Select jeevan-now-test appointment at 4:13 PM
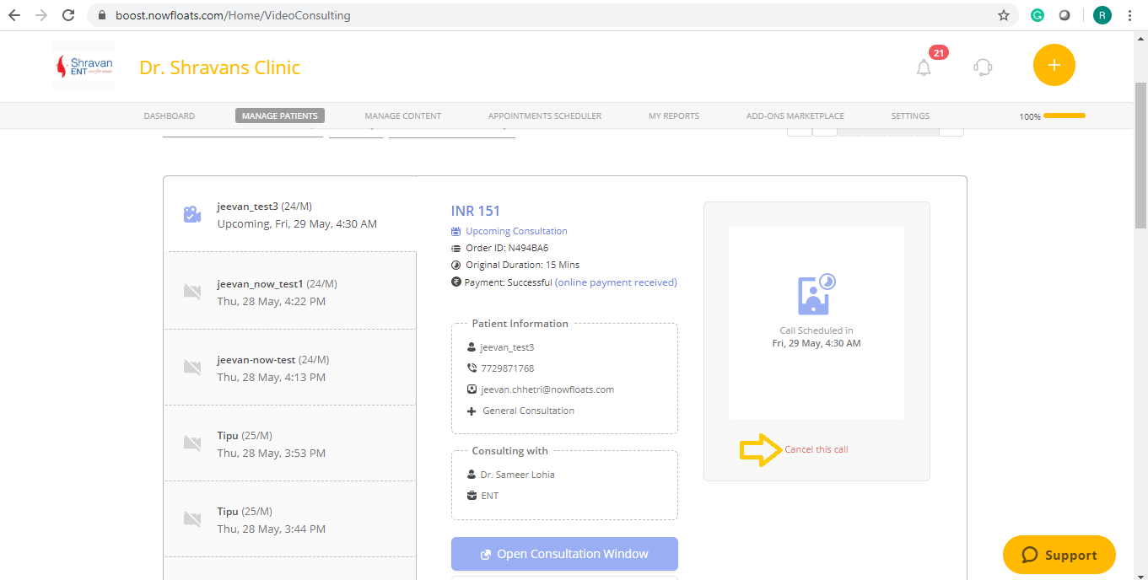The width and height of the screenshot is (1148, 580). click(x=292, y=368)
